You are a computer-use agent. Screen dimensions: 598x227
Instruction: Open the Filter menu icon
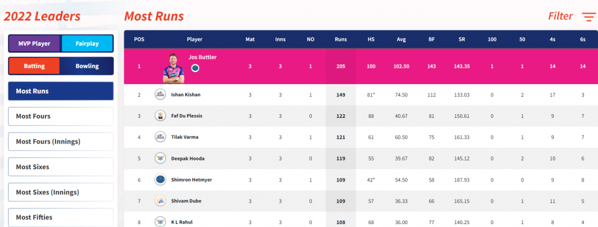point(588,16)
